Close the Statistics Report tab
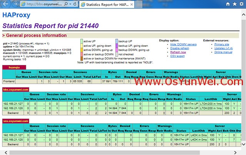The width and height of the screenshot is (246, 155). coord(131,5)
